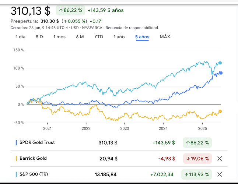Click the 2022 axis label
Viewport: 238px width, 184px height.
86,128
